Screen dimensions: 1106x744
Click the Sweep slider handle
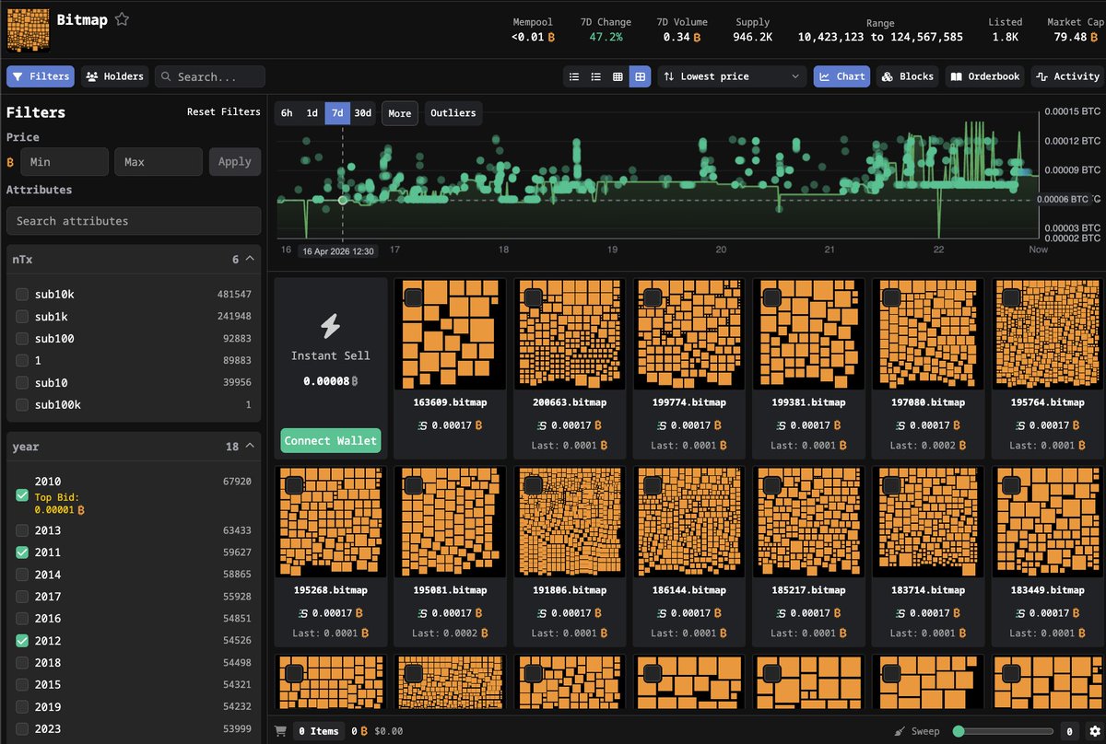[959, 731]
